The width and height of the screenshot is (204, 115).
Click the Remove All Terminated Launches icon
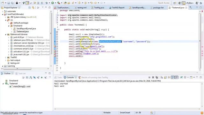pos(157,77)
